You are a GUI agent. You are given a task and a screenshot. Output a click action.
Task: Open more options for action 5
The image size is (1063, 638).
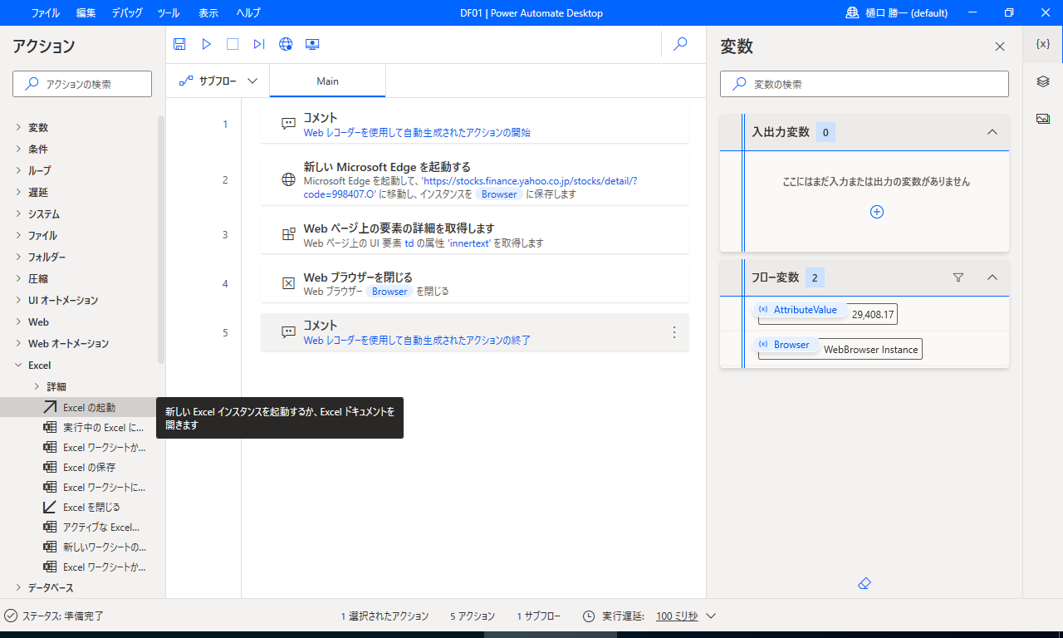click(674, 332)
